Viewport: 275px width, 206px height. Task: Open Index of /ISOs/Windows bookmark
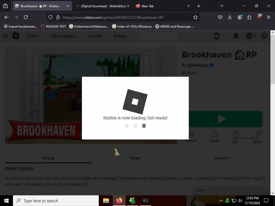coord(132,27)
